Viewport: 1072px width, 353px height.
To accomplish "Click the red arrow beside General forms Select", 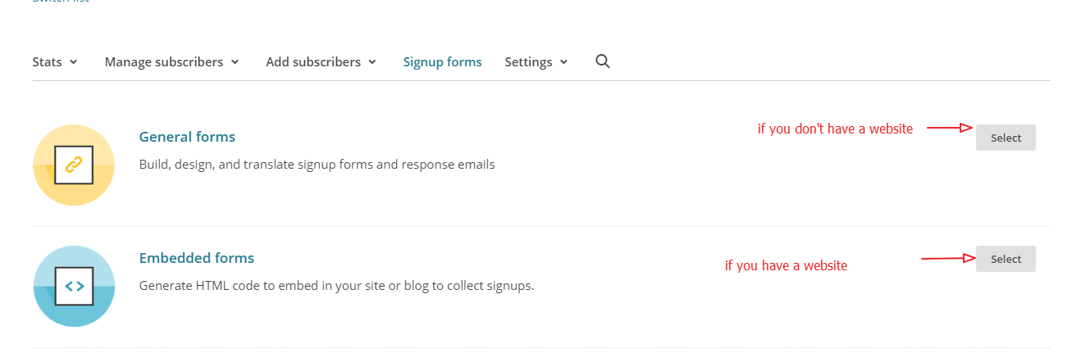I will click(950, 128).
